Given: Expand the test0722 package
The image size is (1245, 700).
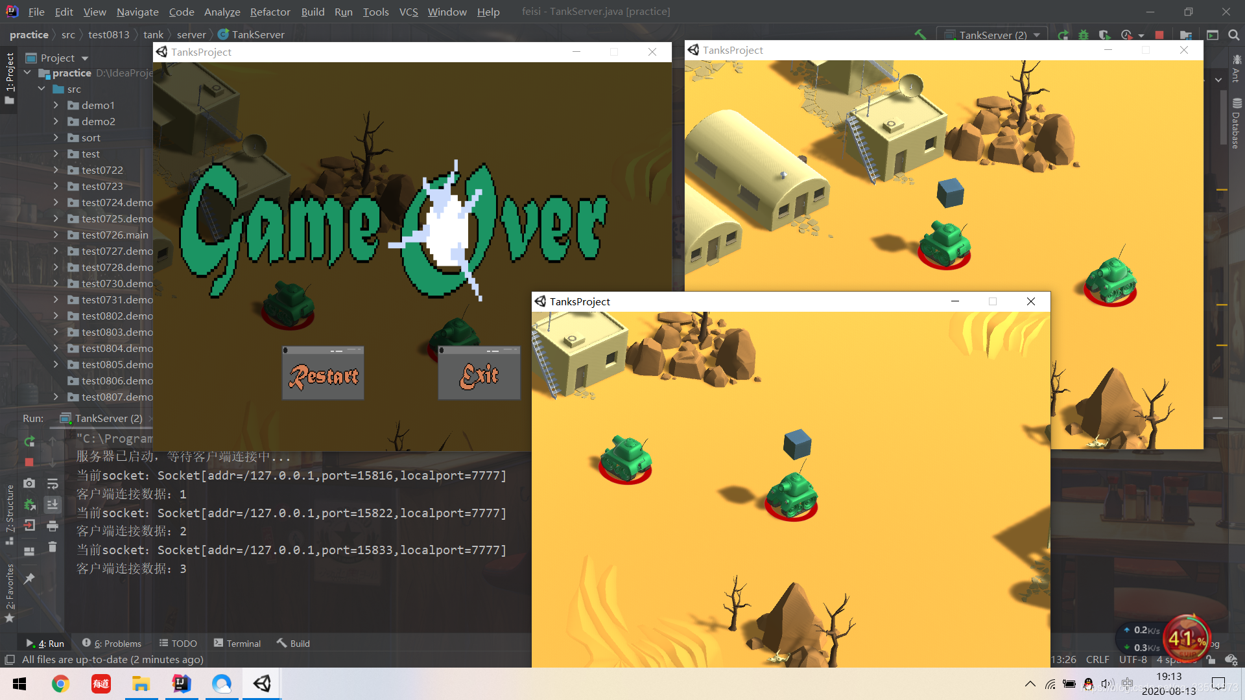Looking at the screenshot, I should tap(56, 170).
